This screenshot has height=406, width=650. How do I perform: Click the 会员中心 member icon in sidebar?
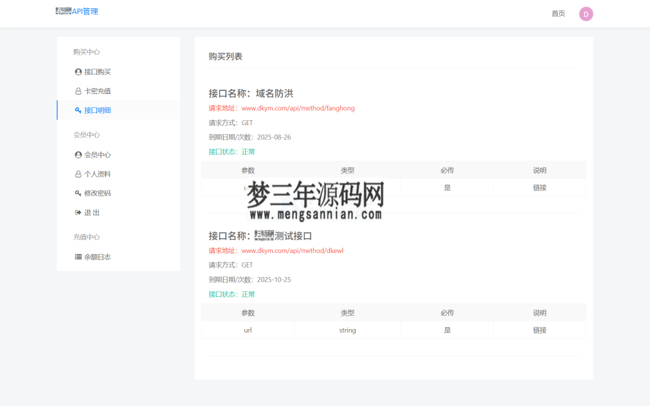point(77,154)
